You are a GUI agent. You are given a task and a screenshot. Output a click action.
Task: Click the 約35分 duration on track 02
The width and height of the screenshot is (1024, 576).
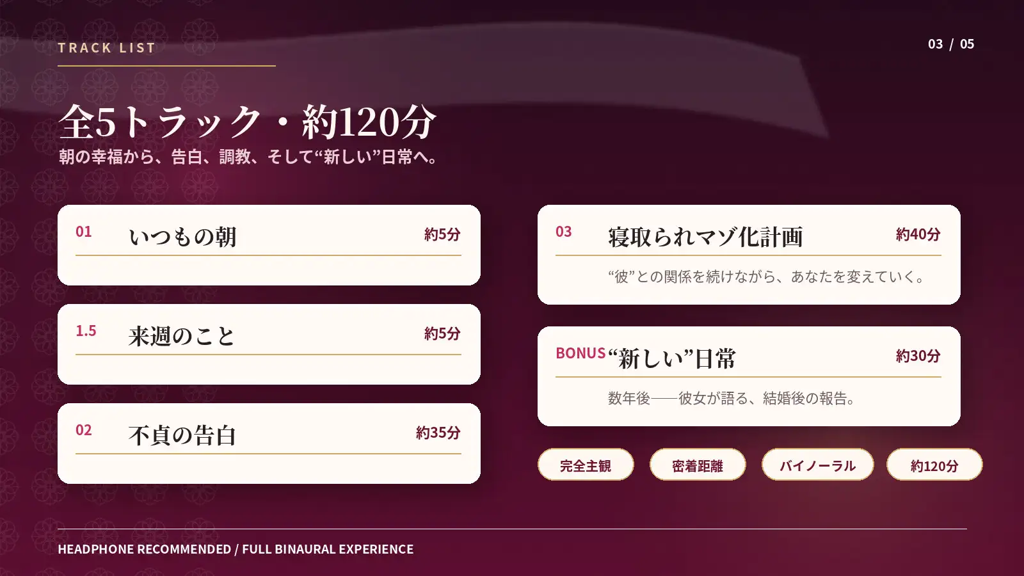(438, 433)
